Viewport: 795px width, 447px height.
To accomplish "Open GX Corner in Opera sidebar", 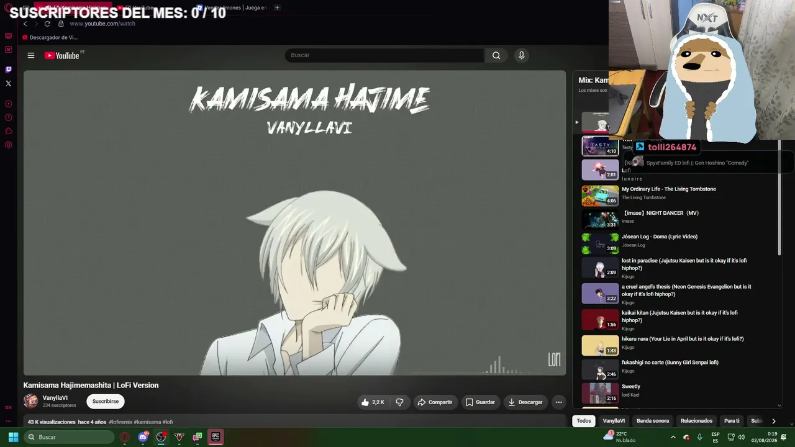I will [8, 407].
